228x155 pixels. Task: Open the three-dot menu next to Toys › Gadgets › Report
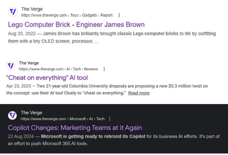pyautogui.click(x=119, y=15)
